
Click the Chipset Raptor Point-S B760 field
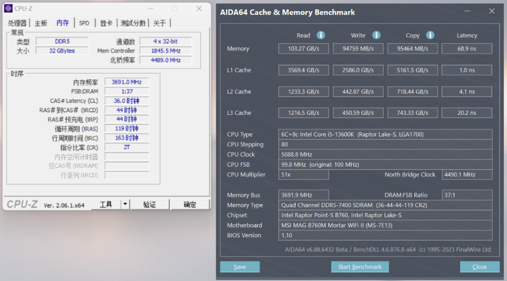(385, 215)
